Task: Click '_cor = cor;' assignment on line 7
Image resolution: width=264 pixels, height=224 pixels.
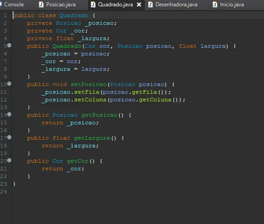Action: coord(61,62)
